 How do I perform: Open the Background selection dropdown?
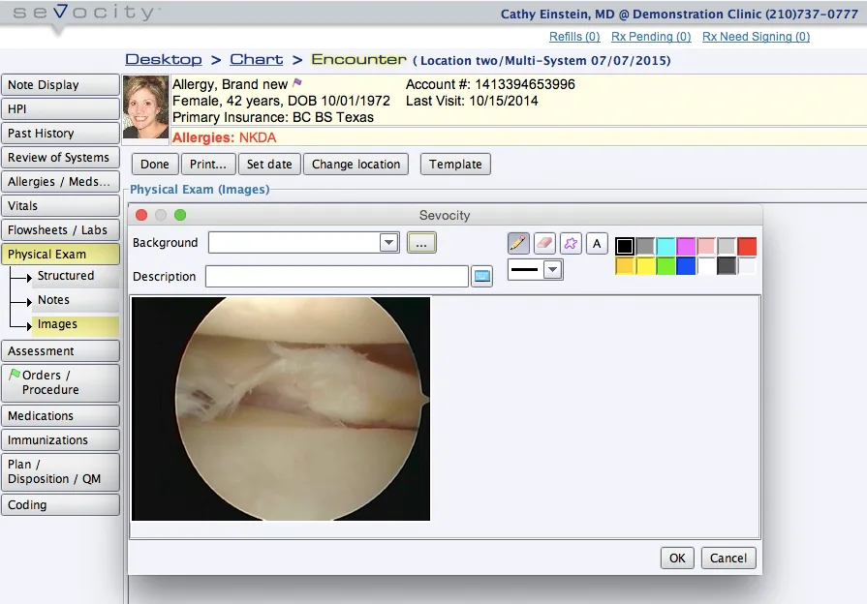click(x=387, y=243)
